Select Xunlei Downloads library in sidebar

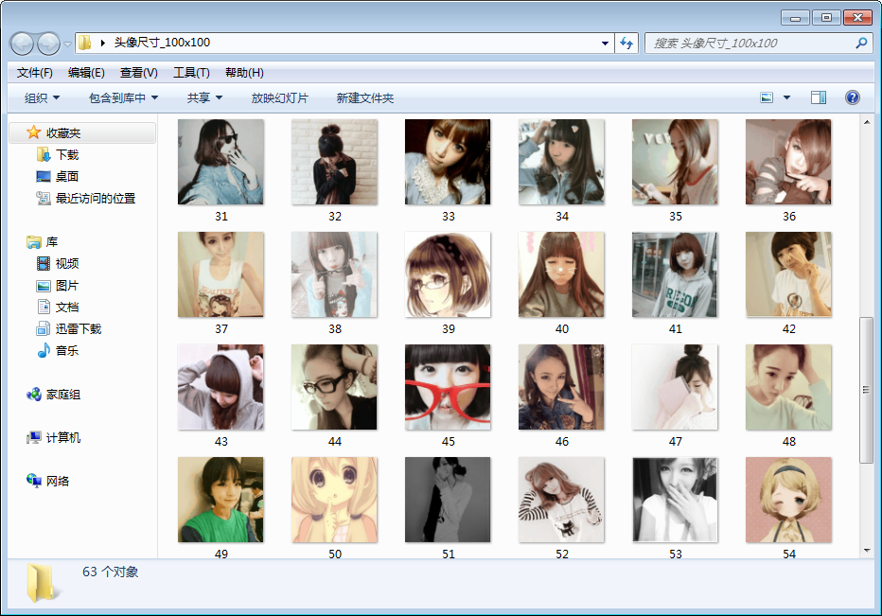pos(78,328)
